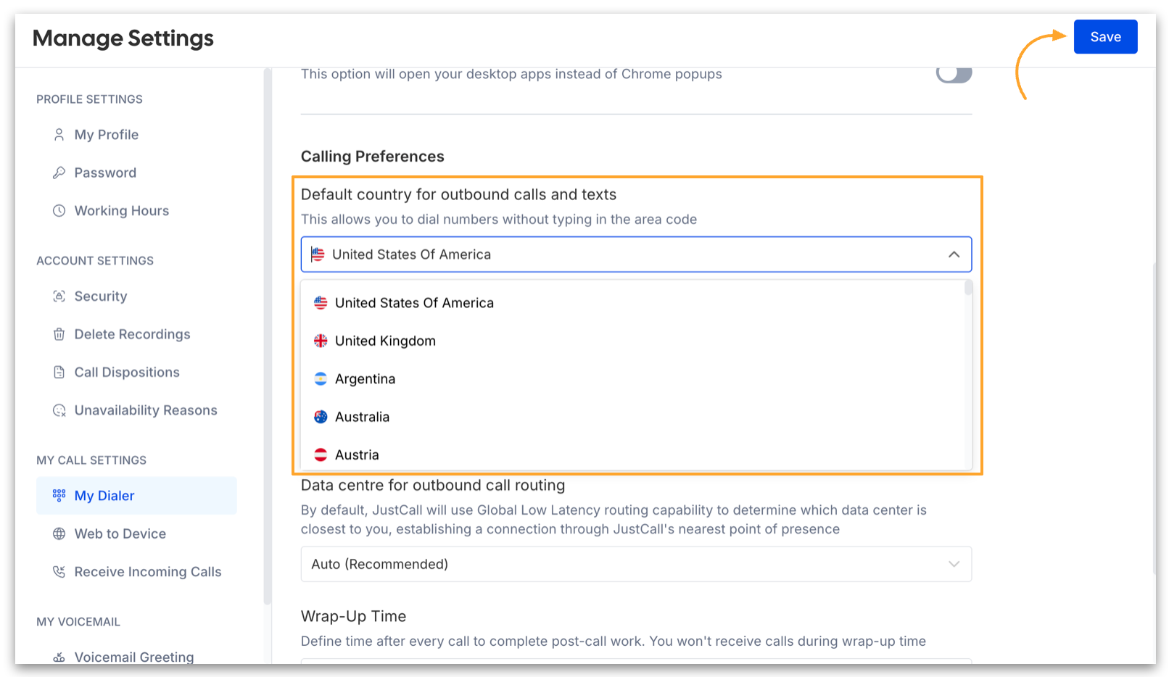Toggle the desktop apps instead of Chrome popups switch
The image size is (1169, 677).
coord(953,74)
